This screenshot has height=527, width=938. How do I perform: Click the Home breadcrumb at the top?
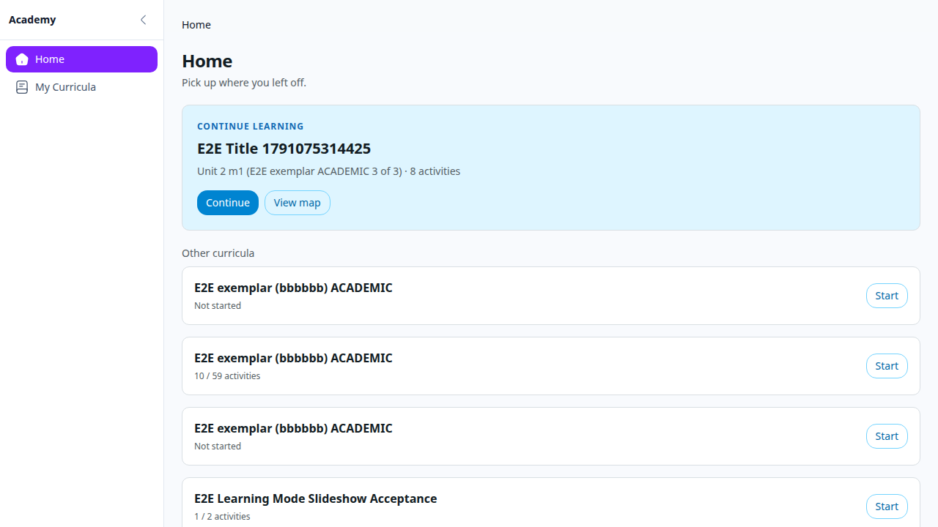coord(196,25)
